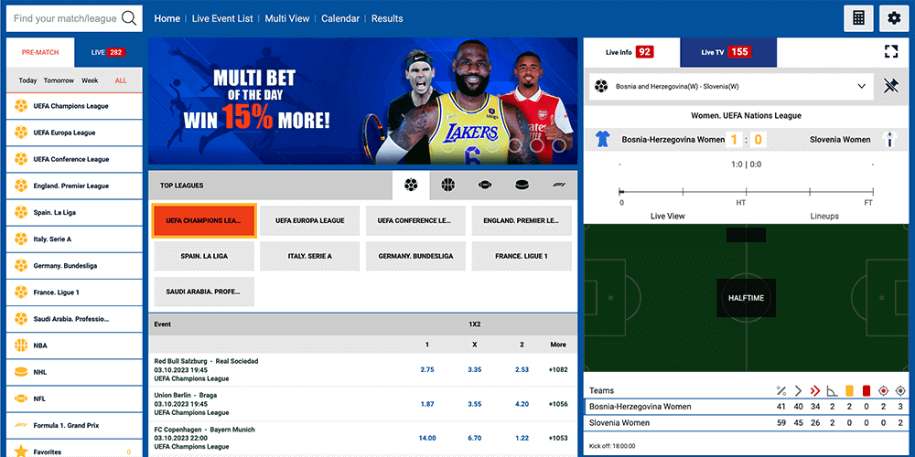915x457 pixels.
Task: Select American football icon in Top Leagues
Action: tap(485, 185)
